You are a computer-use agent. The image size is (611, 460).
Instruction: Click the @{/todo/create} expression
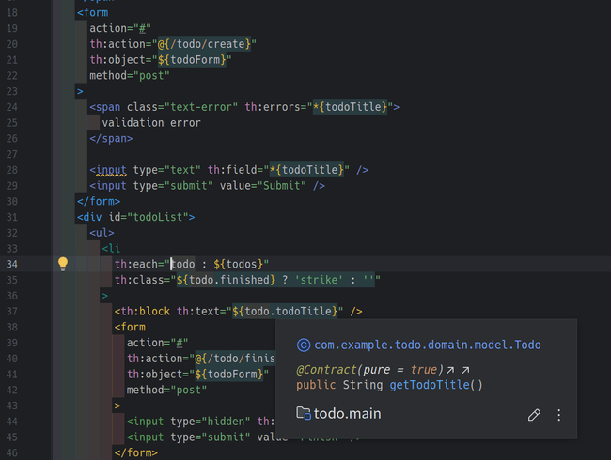(217, 44)
